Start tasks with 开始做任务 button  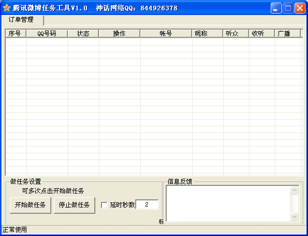pyautogui.click(x=31, y=205)
